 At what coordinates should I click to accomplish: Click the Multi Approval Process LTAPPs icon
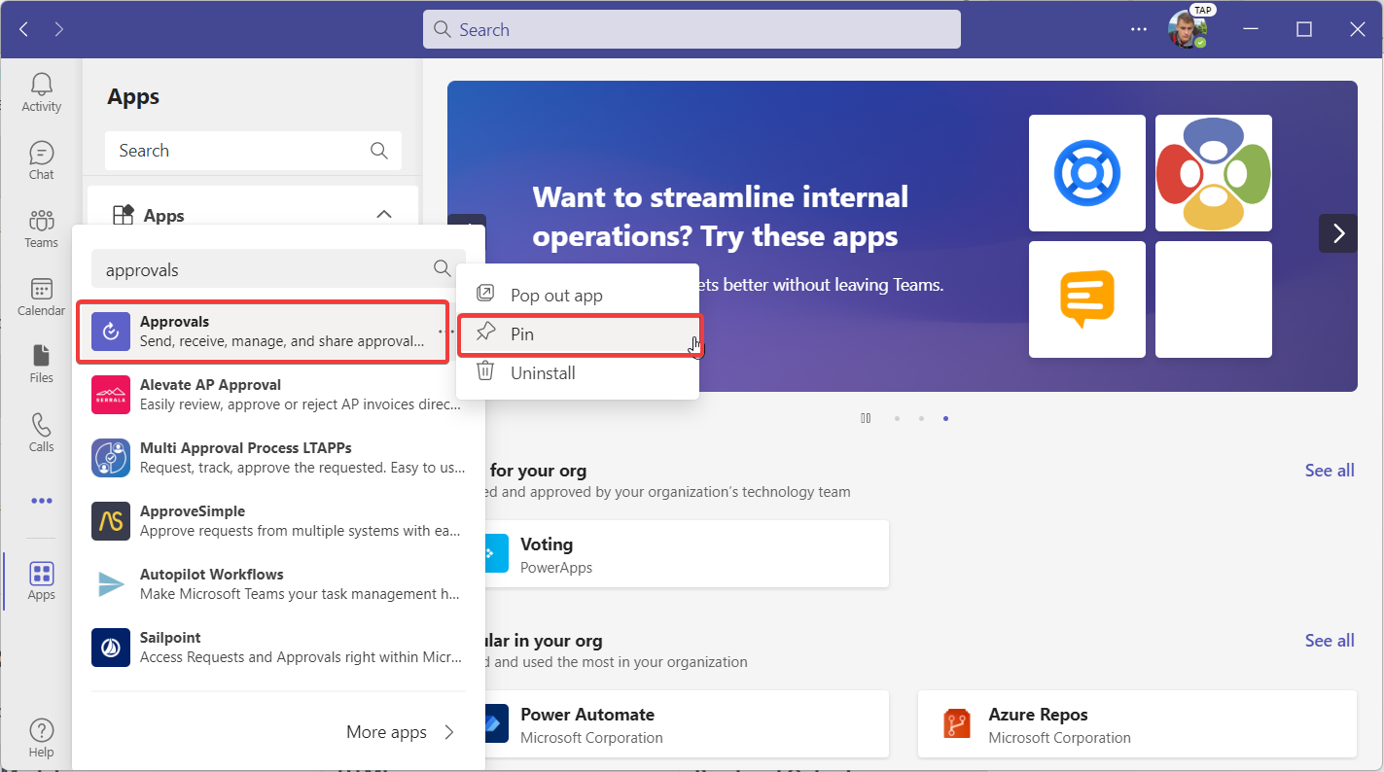pyautogui.click(x=111, y=458)
